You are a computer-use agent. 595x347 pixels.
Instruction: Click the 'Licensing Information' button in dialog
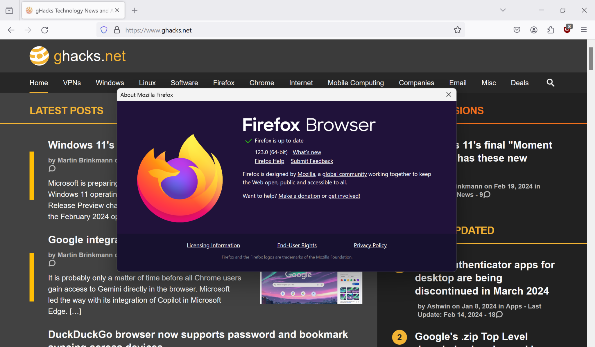[x=213, y=245]
